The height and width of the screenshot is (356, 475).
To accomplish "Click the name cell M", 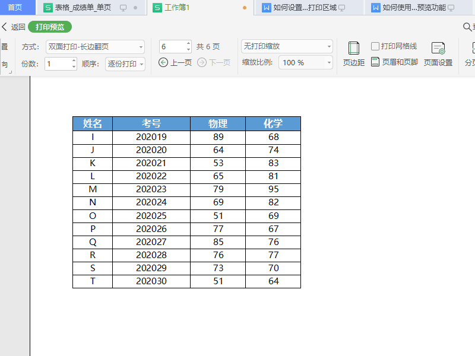I will (x=93, y=189).
